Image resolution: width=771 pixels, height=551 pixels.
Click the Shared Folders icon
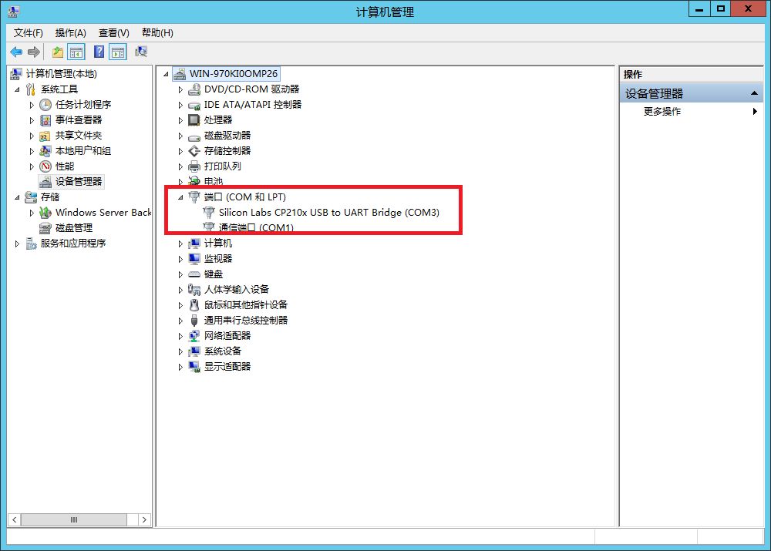45,136
